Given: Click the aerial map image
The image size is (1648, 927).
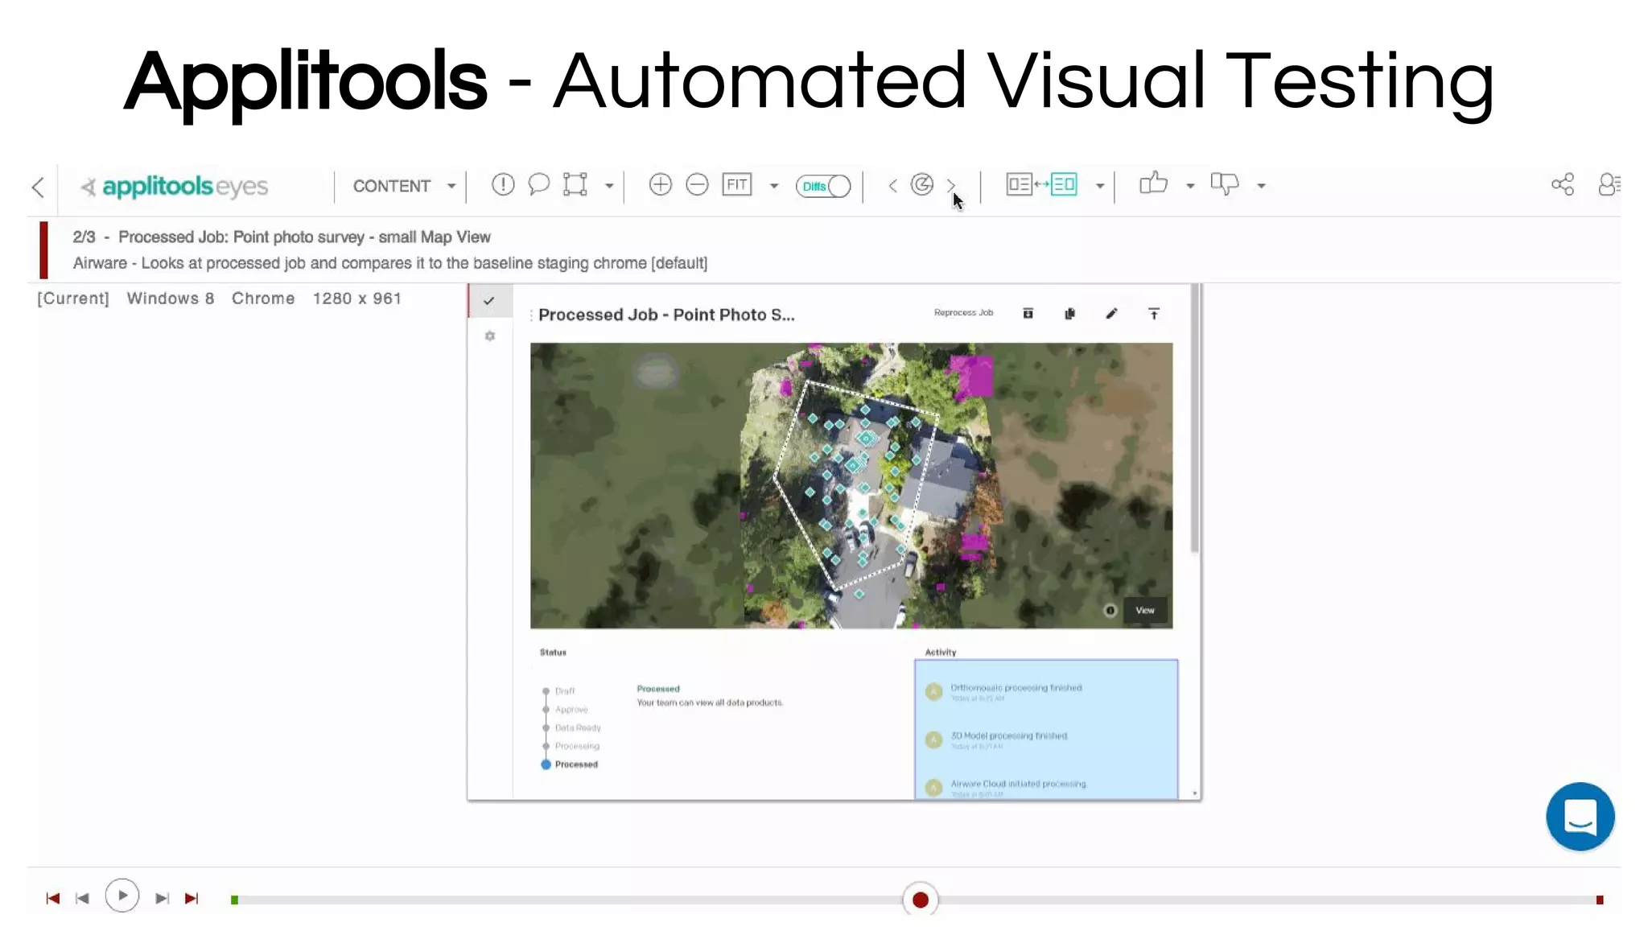Looking at the screenshot, I should 851,485.
